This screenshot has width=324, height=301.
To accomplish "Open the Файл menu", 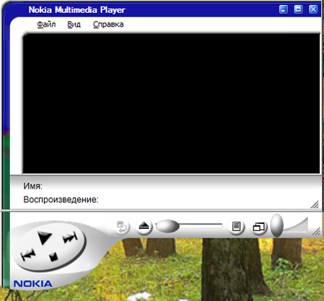I will click(x=46, y=24).
